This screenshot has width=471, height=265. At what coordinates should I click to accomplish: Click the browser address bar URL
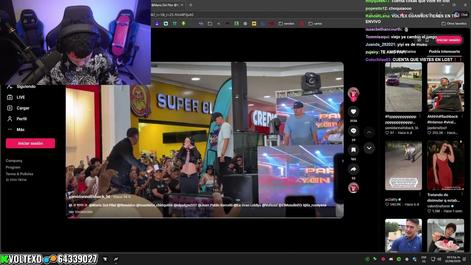(x=172, y=15)
